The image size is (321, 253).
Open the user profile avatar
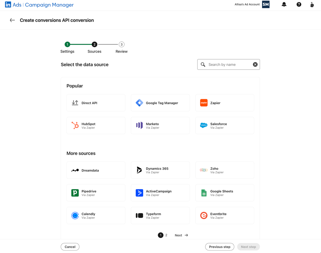(312, 5)
